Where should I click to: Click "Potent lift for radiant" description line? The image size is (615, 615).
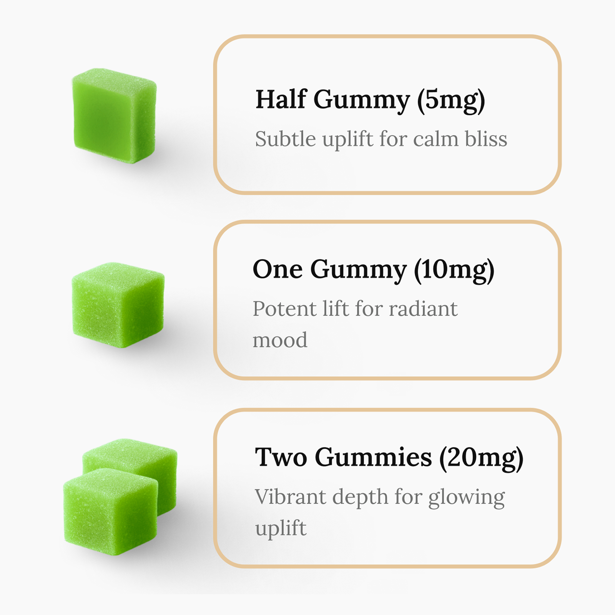(x=355, y=309)
